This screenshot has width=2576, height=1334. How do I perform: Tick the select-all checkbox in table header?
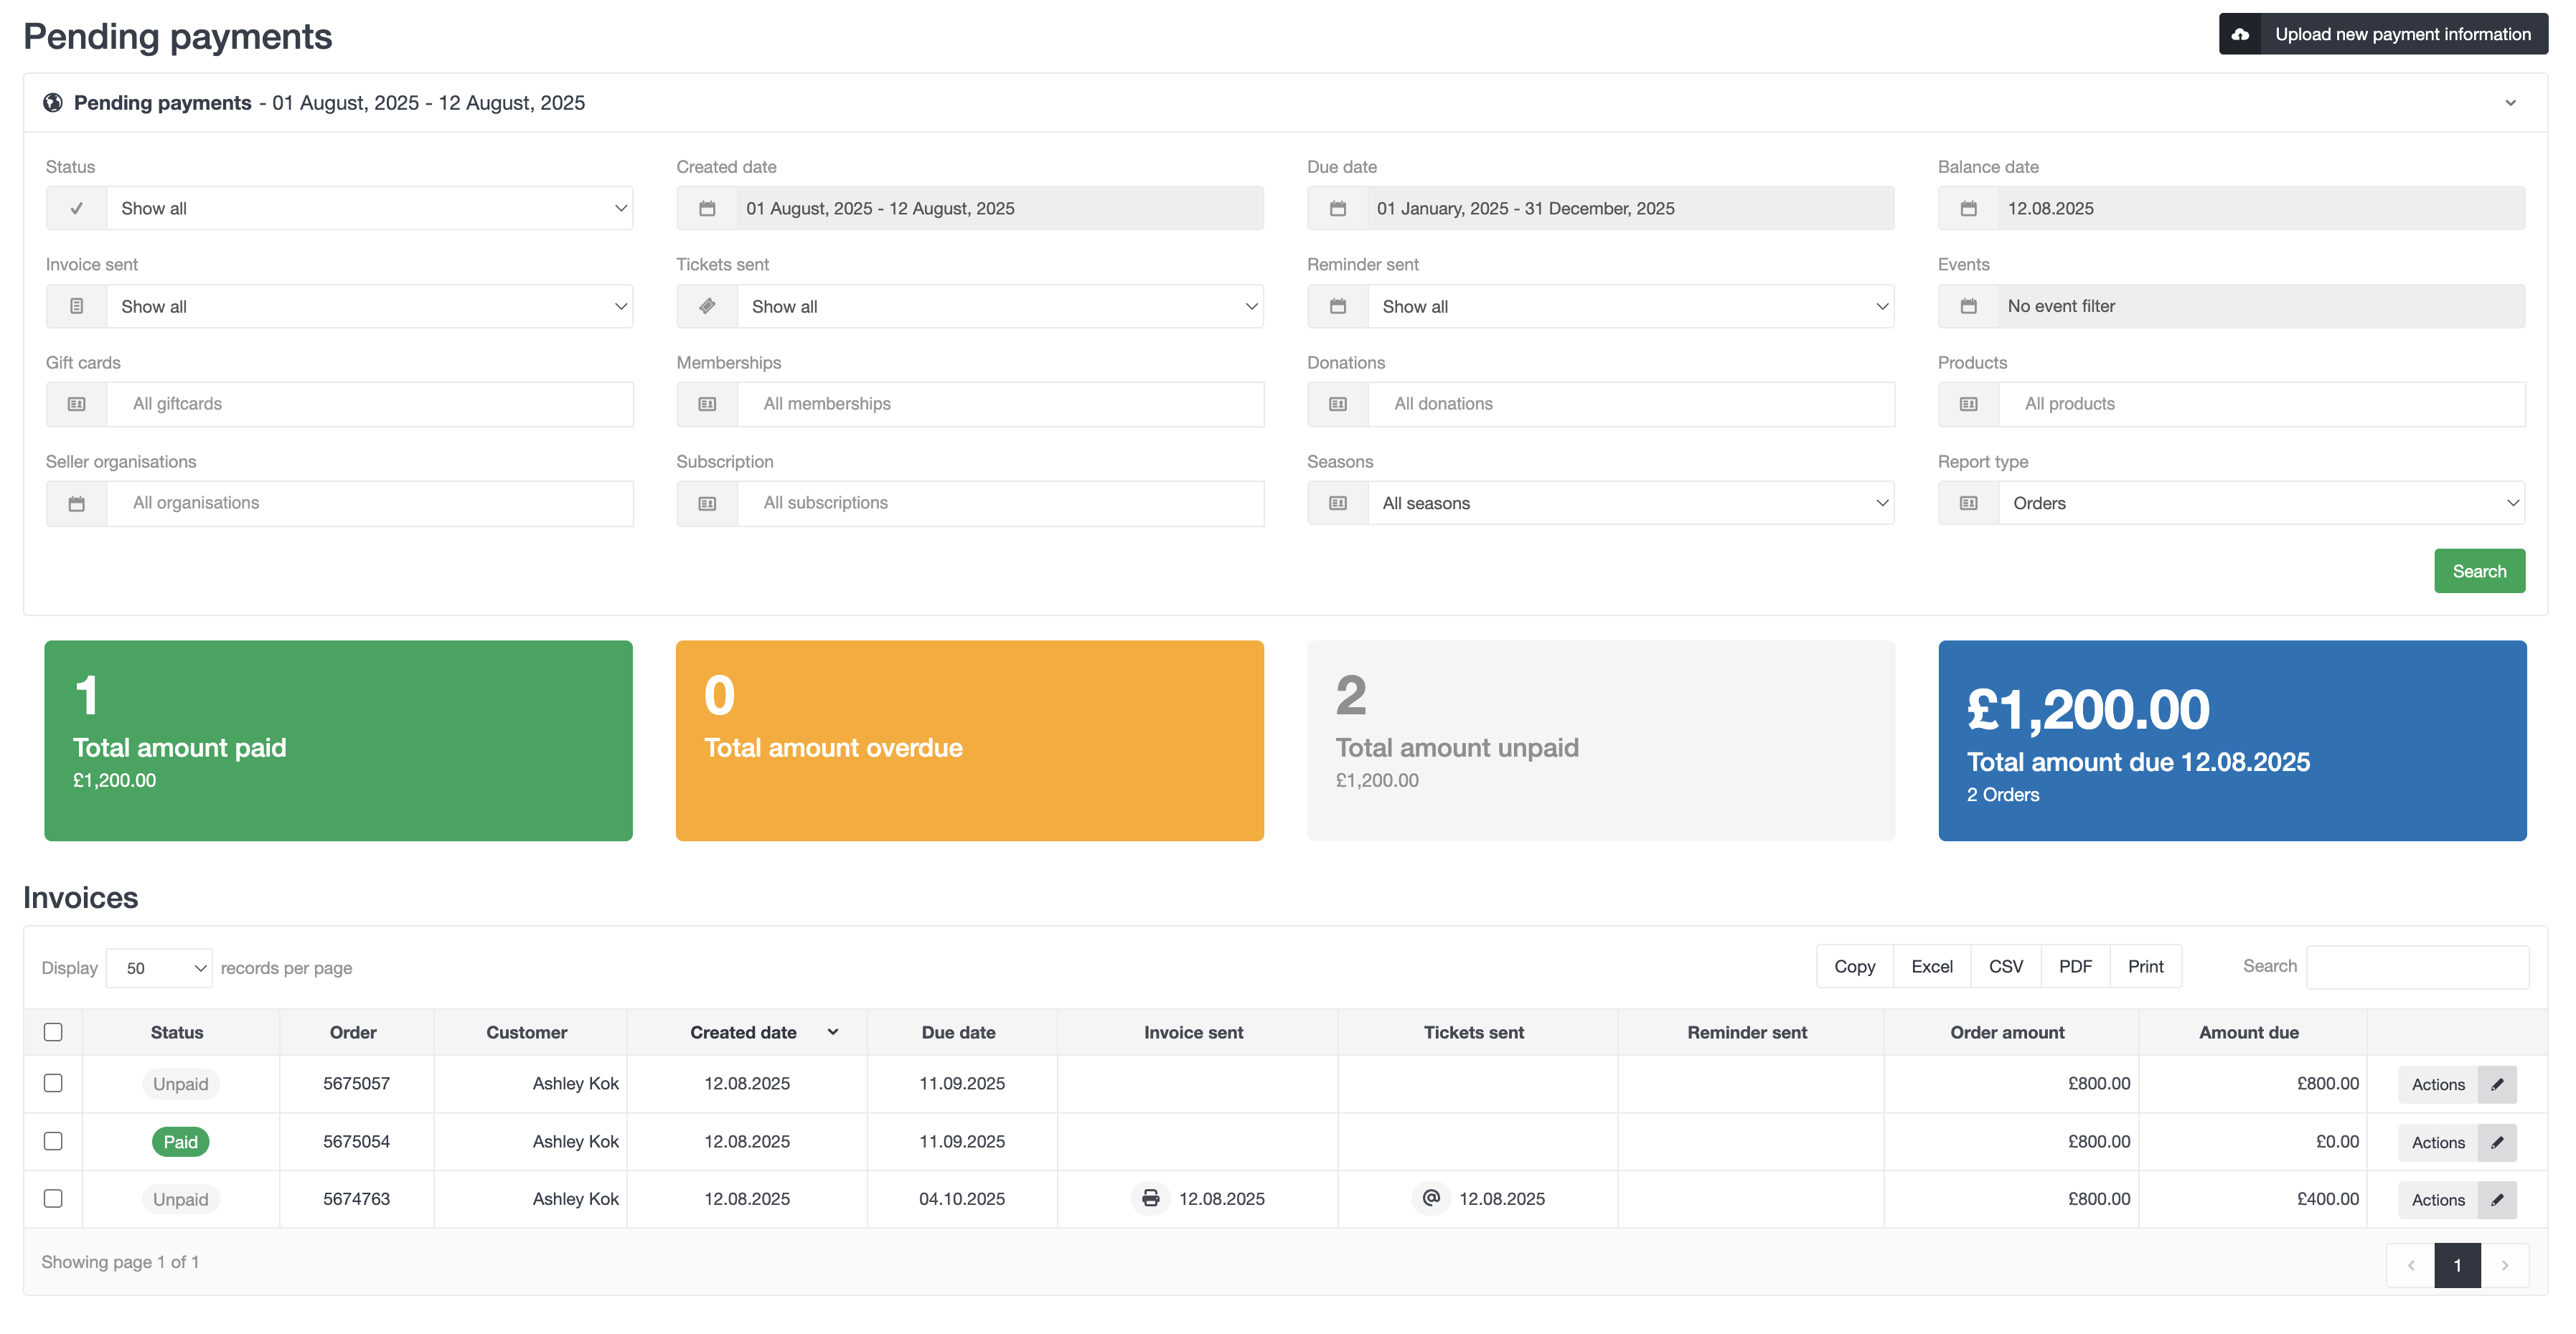(53, 1032)
